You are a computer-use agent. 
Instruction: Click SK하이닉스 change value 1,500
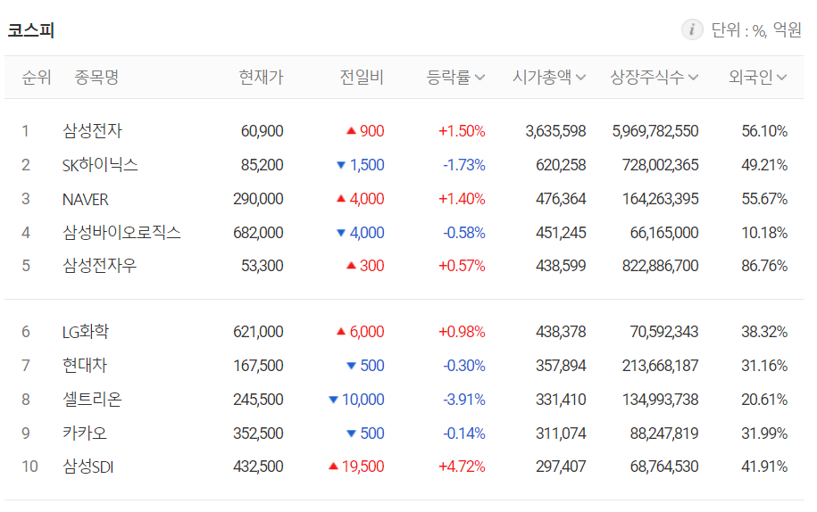pos(367,165)
